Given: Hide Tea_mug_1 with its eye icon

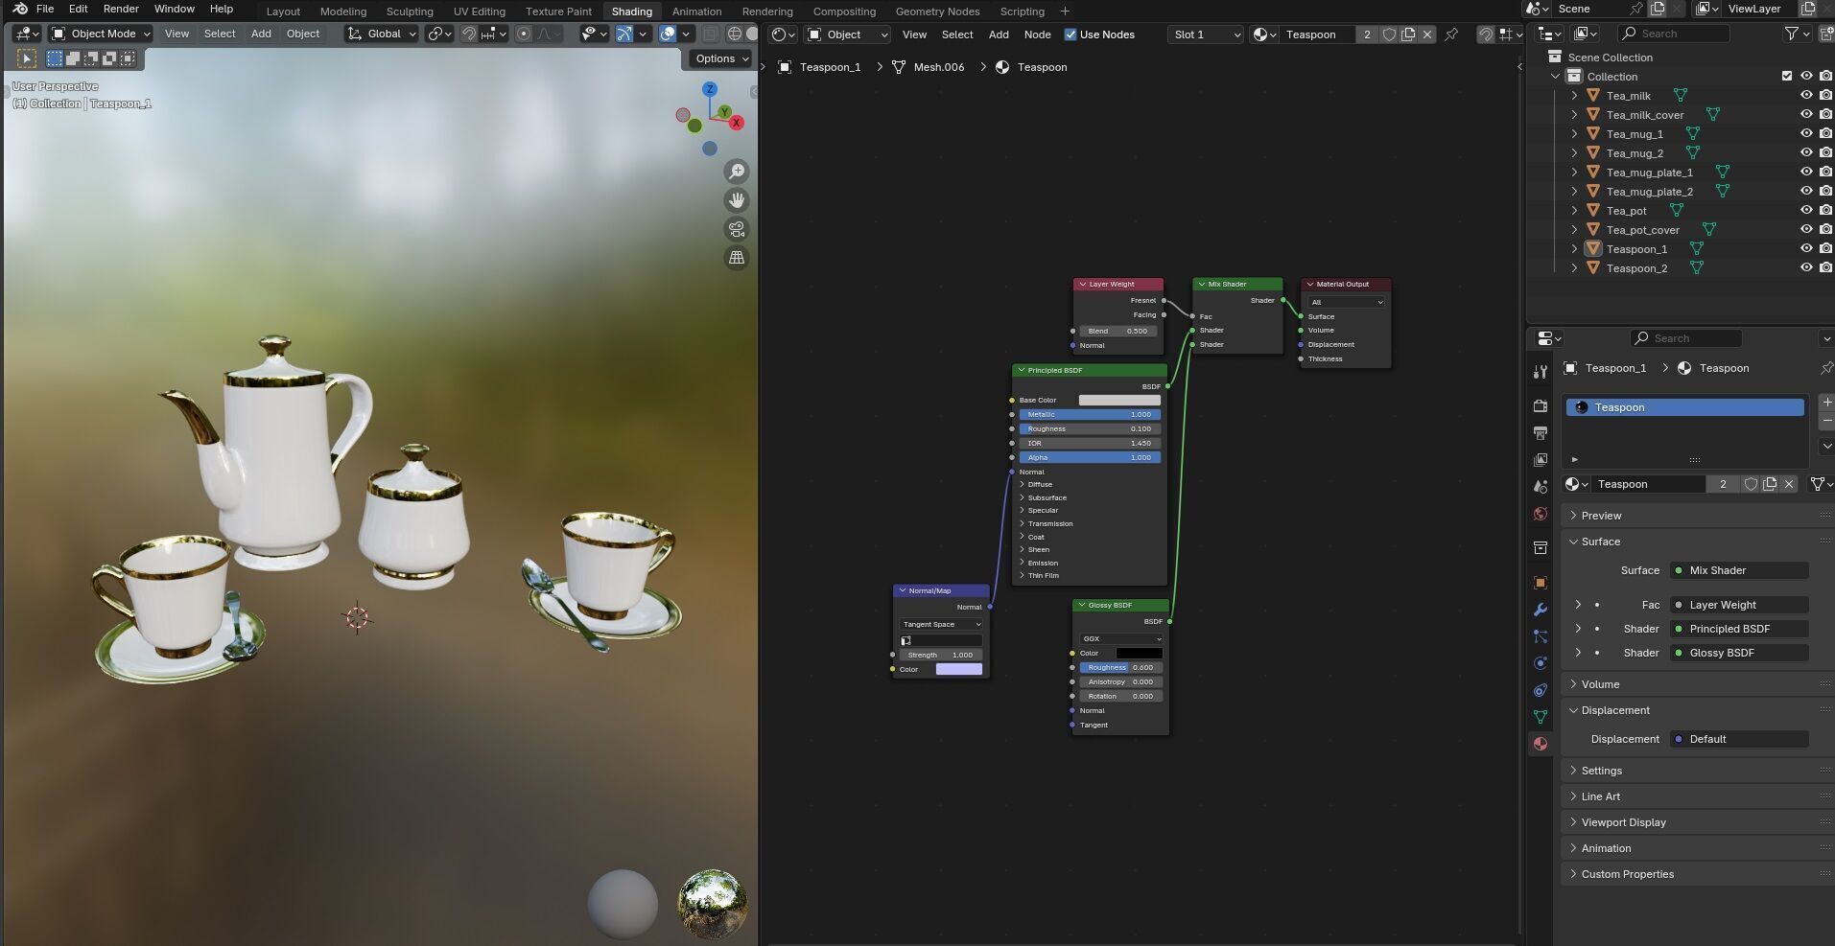Looking at the screenshot, I should click(1806, 134).
